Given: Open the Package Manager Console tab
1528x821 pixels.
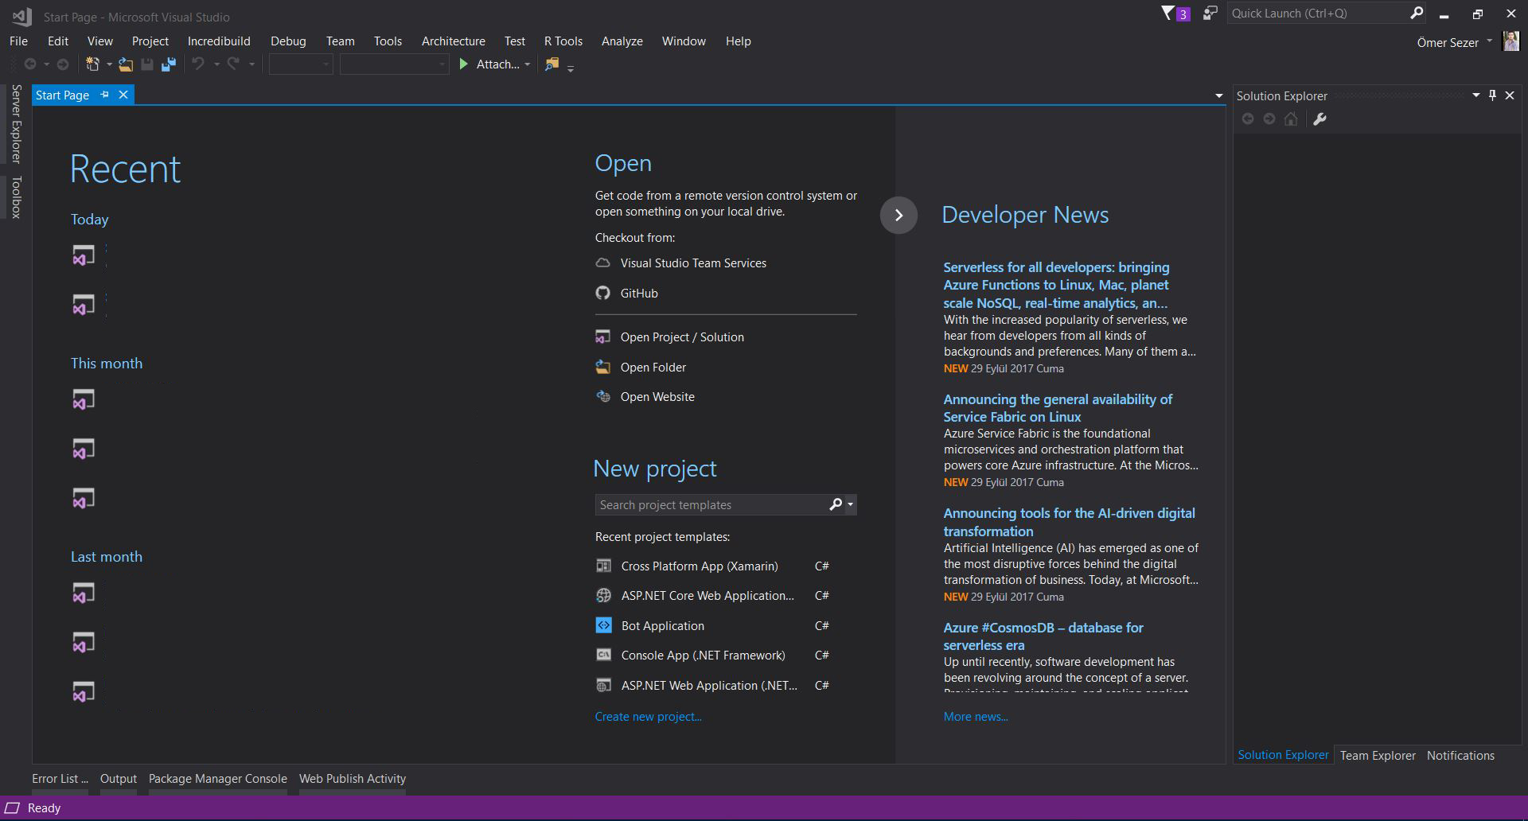Looking at the screenshot, I should point(218,779).
